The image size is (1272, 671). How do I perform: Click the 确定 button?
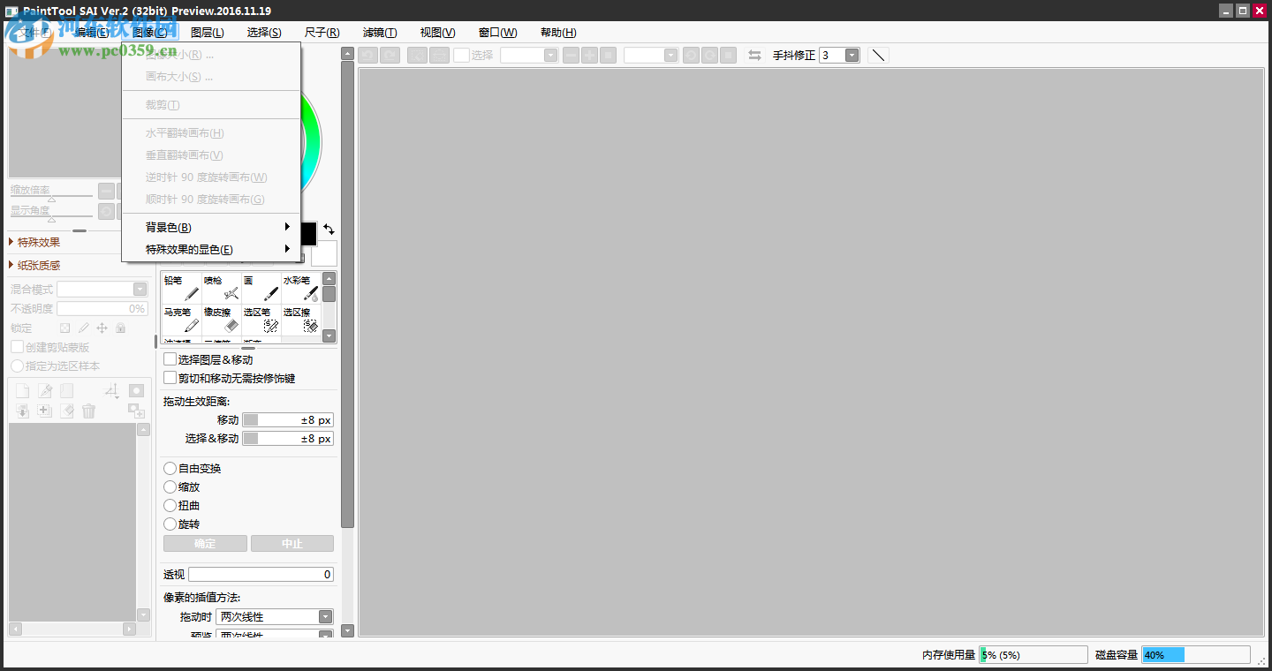205,543
